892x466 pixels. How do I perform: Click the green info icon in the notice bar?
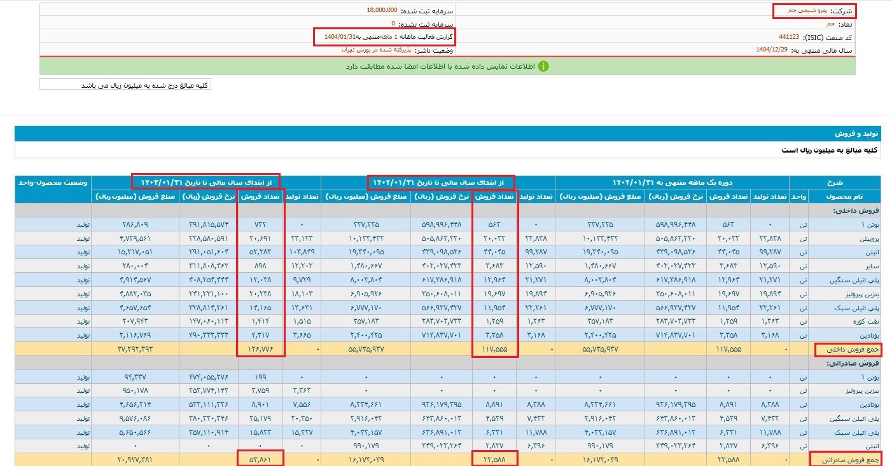(543, 66)
